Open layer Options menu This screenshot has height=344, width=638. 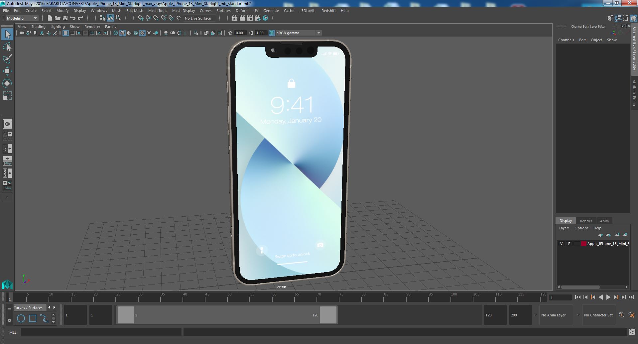pos(581,228)
